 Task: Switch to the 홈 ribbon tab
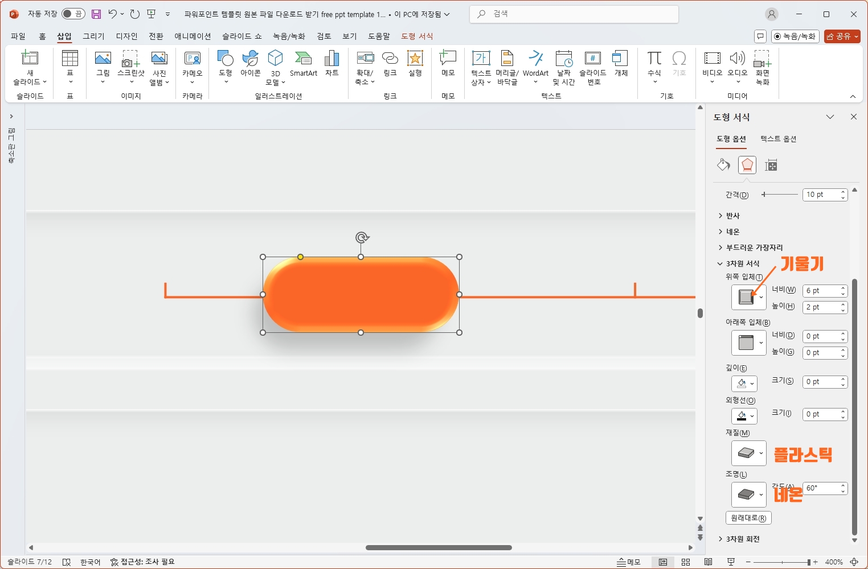[42, 36]
